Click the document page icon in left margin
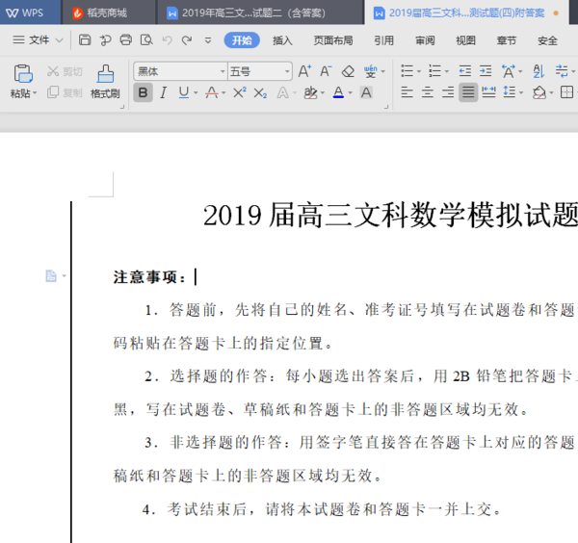This screenshot has height=543, width=578. click(51, 276)
